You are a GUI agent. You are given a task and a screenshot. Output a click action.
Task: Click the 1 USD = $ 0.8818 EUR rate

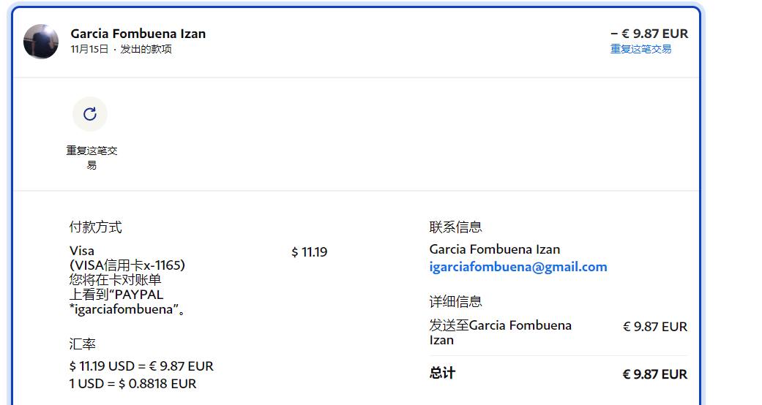tap(132, 384)
